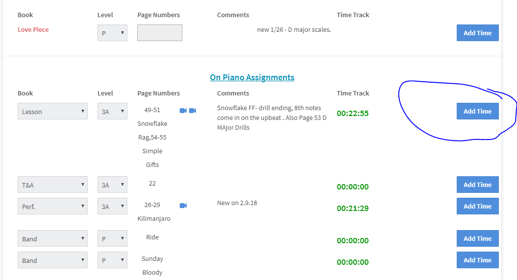Open 3A level dropdown for Perf.
Screen dimensions: 517x280
click(112, 206)
